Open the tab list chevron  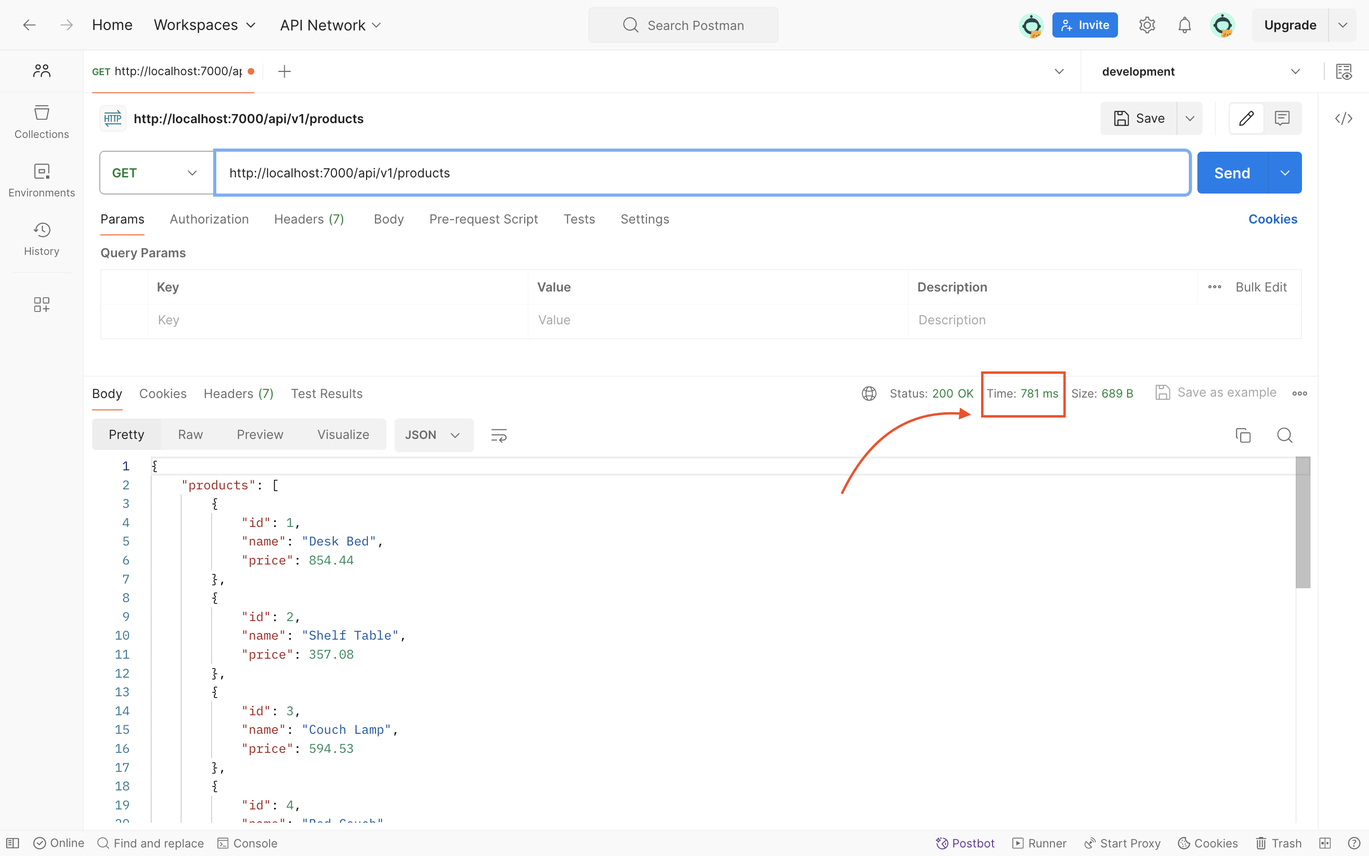coord(1059,71)
